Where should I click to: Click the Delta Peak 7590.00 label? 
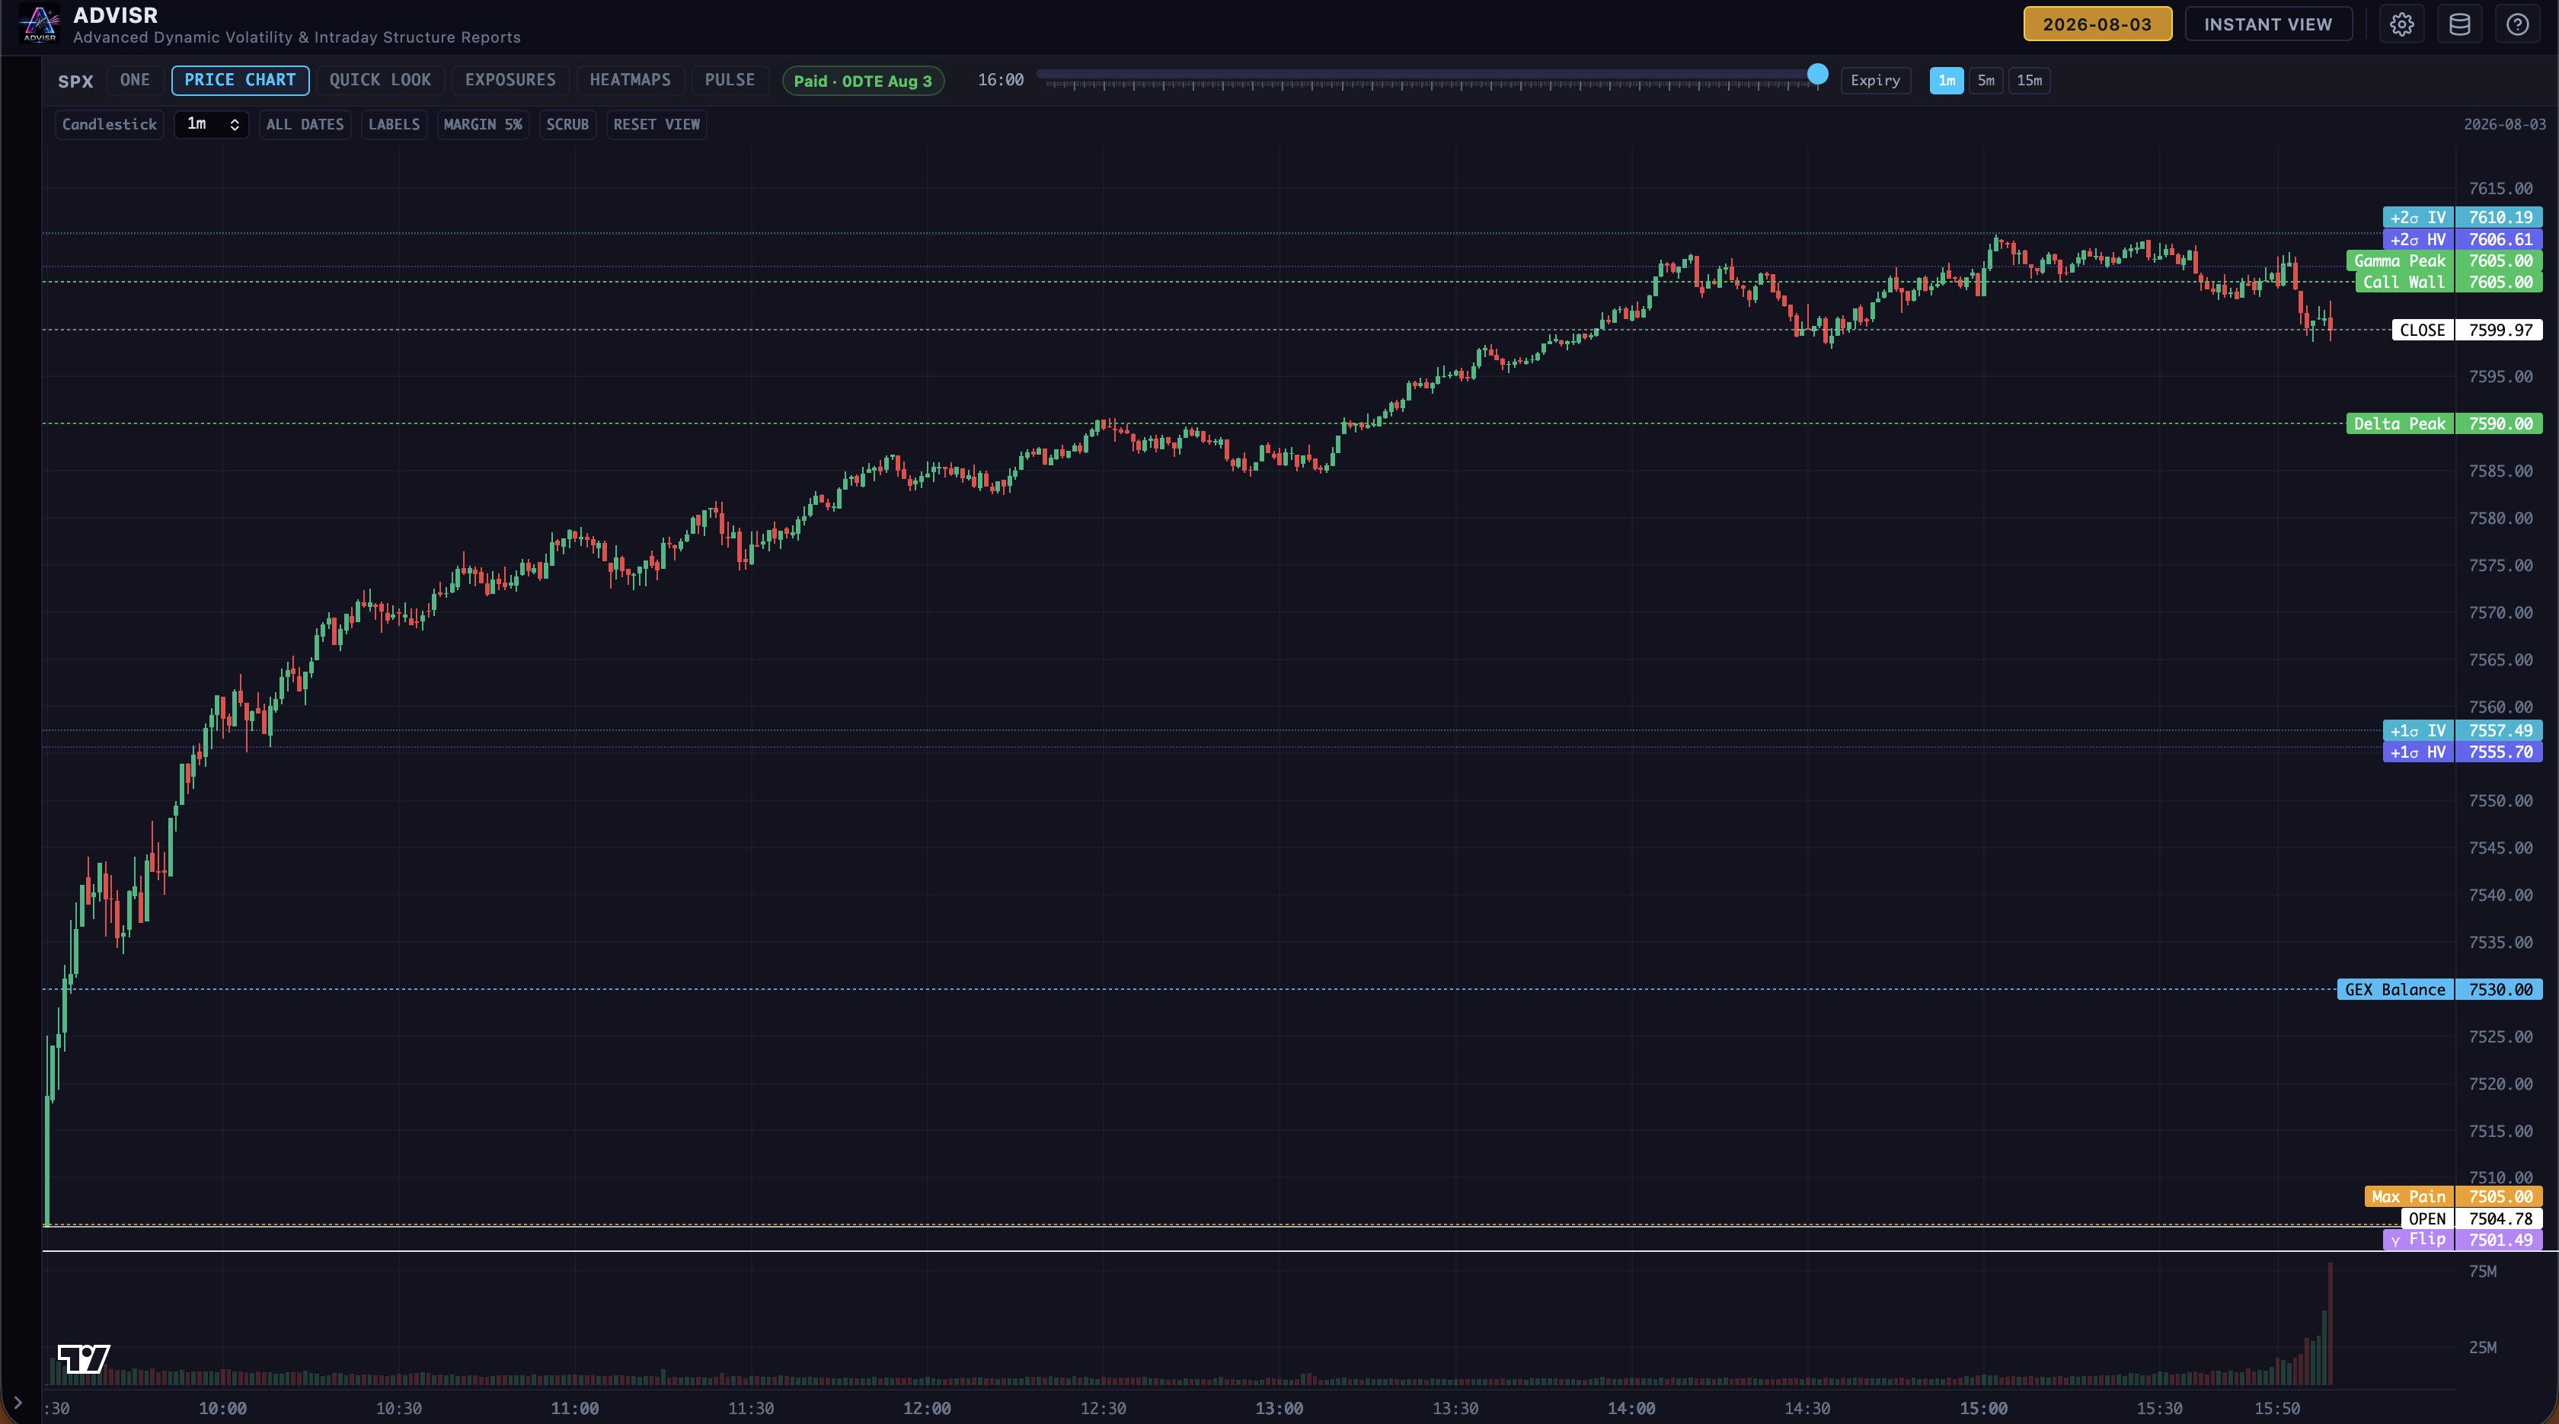[2445, 424]
